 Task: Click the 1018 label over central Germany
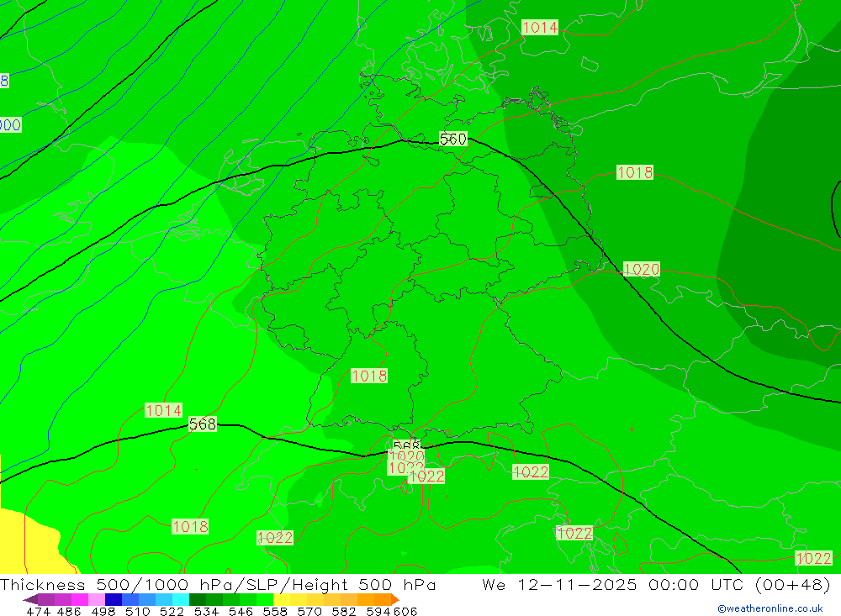coord(369,376)
